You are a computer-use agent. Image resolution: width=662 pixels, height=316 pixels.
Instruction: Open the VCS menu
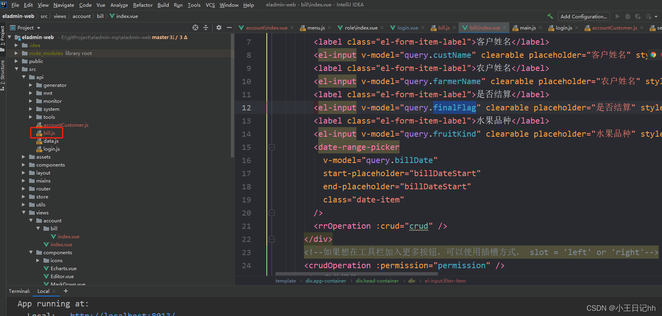[x=210, y=5]
